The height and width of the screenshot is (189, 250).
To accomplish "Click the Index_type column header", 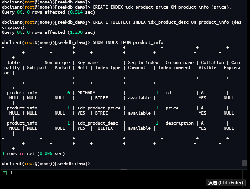I will point(108,68).
